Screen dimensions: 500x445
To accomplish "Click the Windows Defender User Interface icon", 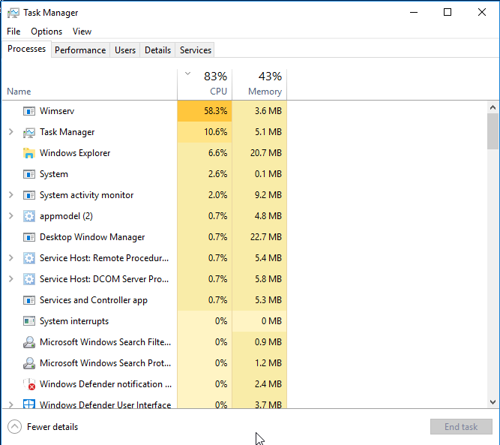I will click(29, 404).
